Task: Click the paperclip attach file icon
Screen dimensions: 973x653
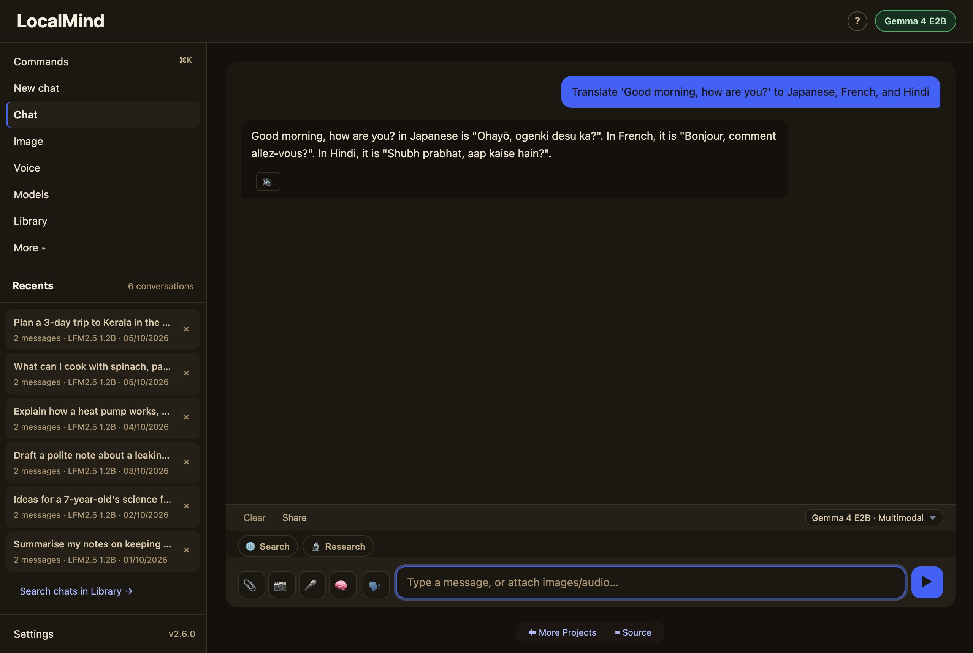Action: [x=251, y=585]
